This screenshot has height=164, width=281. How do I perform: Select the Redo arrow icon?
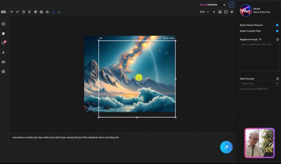pyautogui.click(x=17, y=12)
